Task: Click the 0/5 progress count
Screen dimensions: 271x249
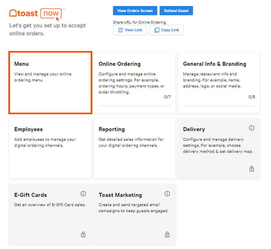Action: pos(252,97)
